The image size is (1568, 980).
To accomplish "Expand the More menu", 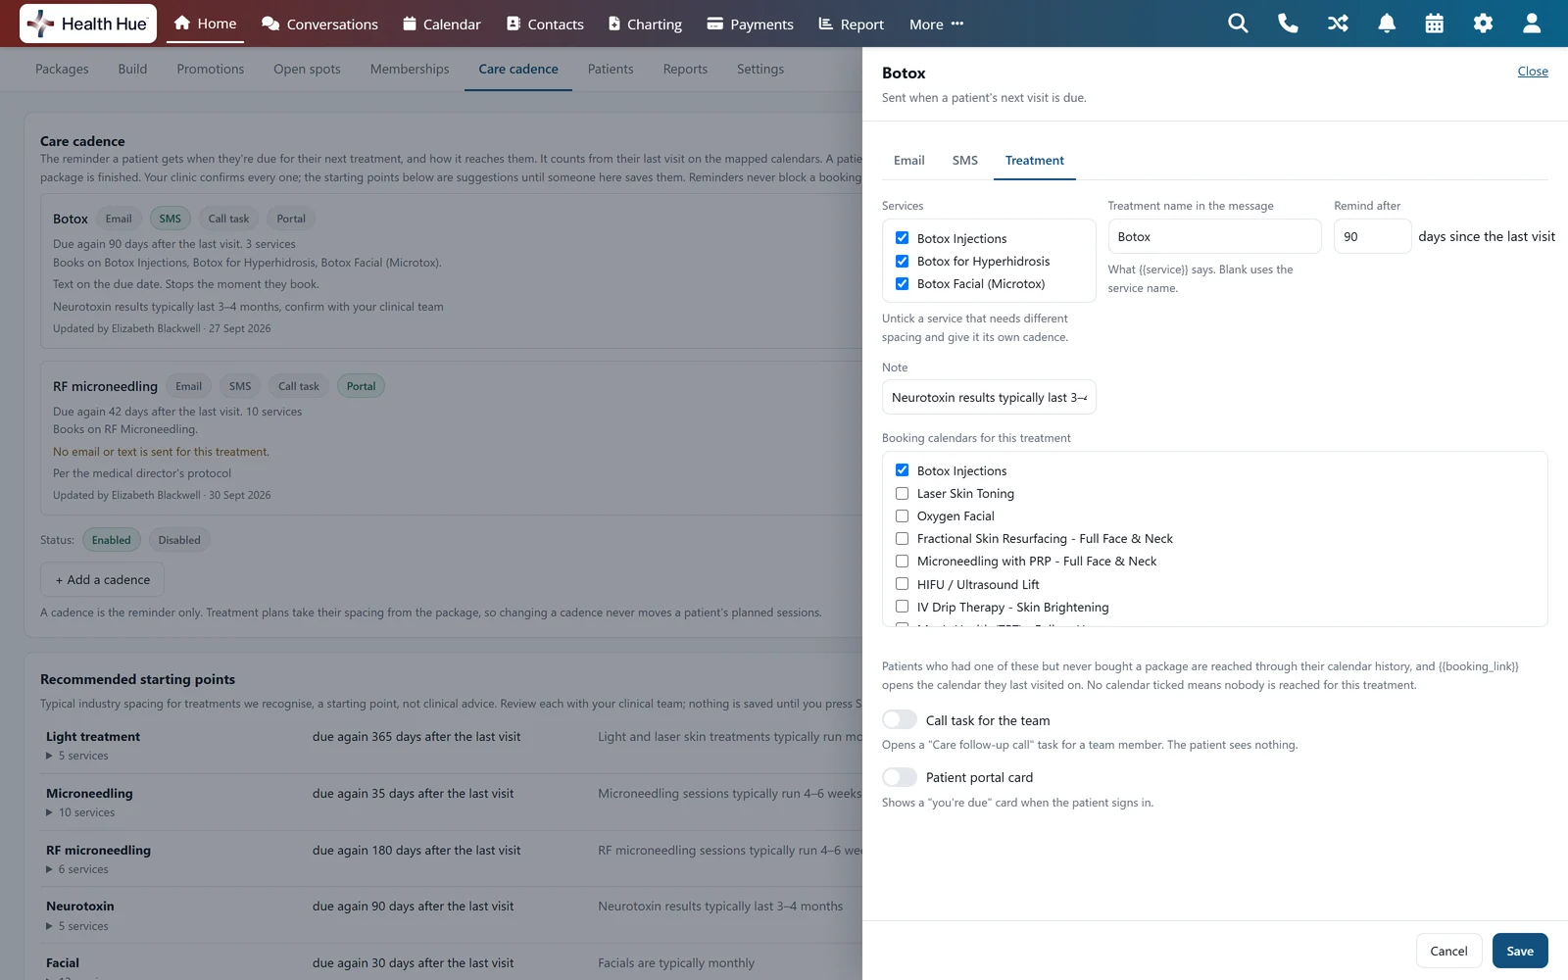I will point(936,24).
